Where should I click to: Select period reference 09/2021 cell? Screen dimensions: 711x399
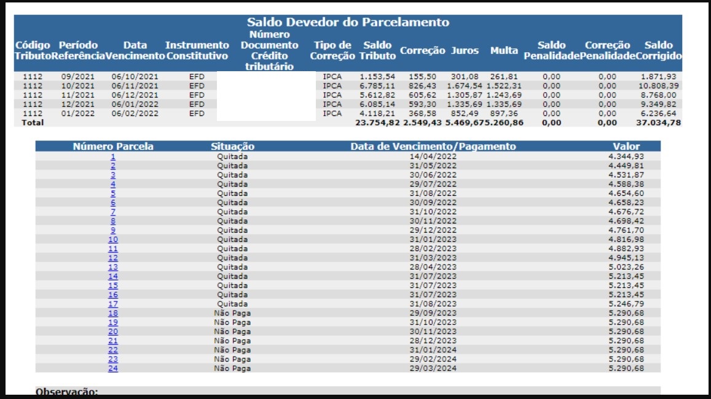[78, 77]
